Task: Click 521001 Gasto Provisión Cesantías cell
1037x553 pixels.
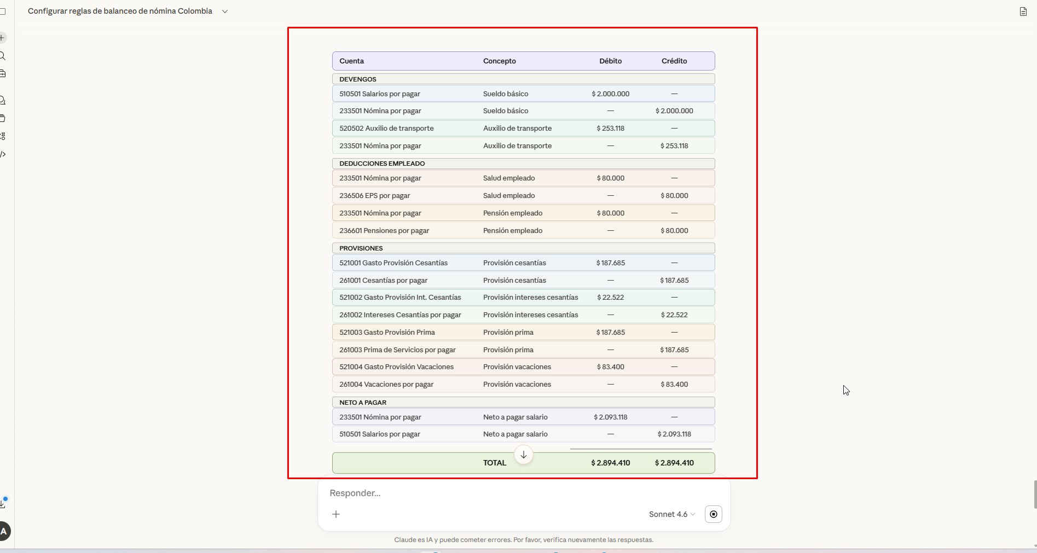Action: pyautogui.click(x=393, y=263)
